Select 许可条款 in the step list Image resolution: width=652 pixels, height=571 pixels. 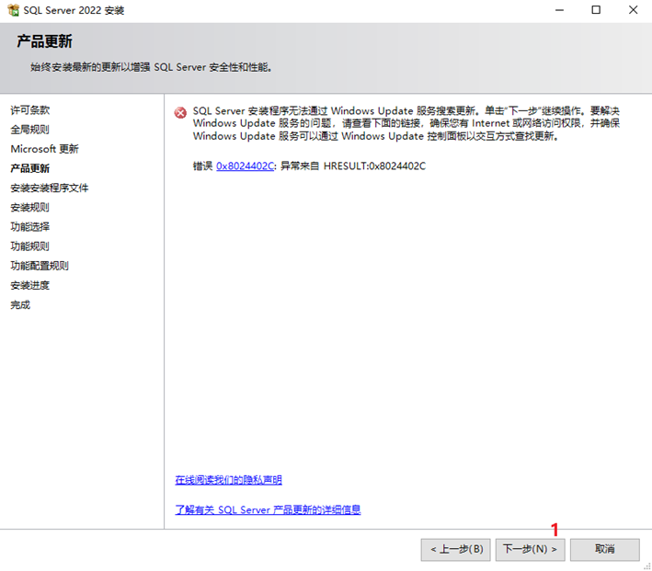click(x=30, y=110)
